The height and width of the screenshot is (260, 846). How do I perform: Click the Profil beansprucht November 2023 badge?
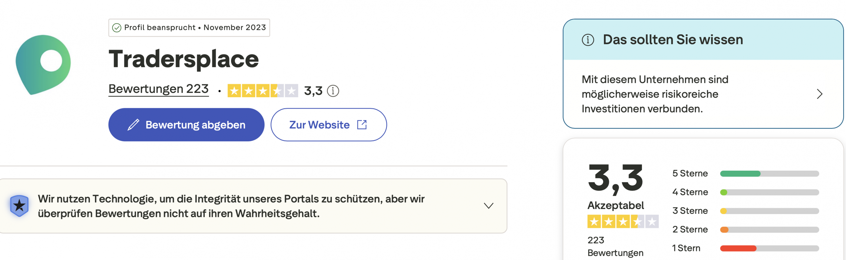[x=189, y=28]
